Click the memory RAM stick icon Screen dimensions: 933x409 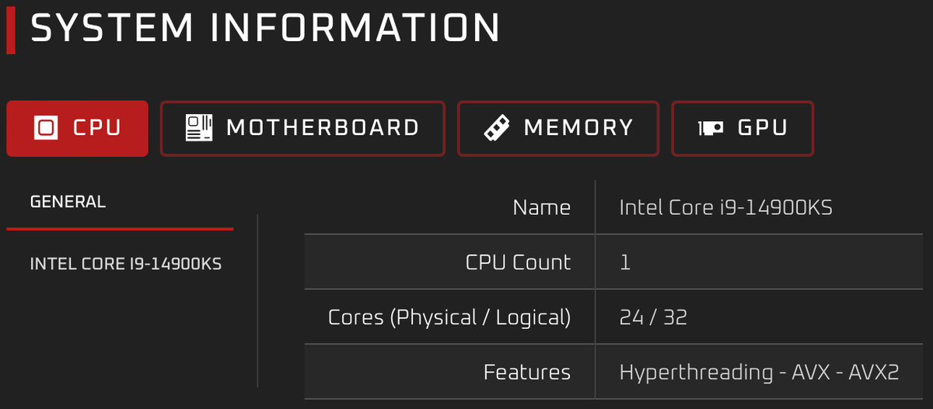tap(495, 128)
